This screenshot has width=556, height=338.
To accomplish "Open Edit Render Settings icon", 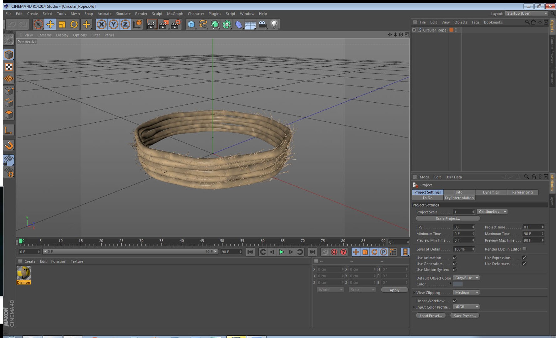I will (x=176, y=24).
